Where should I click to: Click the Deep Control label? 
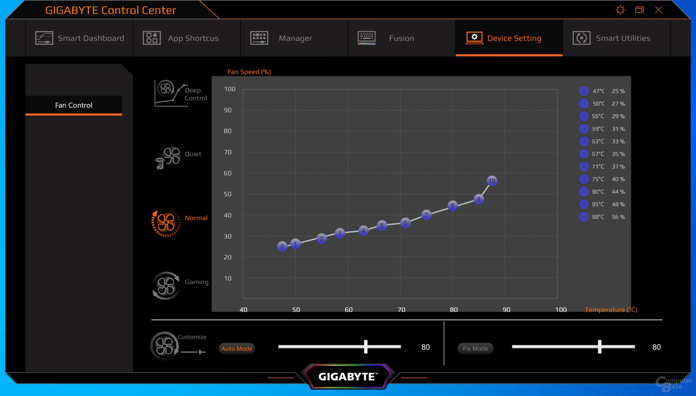(196, 94)
